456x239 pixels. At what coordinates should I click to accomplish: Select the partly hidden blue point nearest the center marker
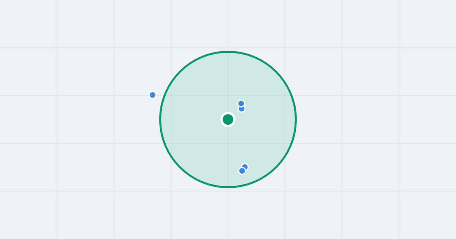click(x=242, y=109)
